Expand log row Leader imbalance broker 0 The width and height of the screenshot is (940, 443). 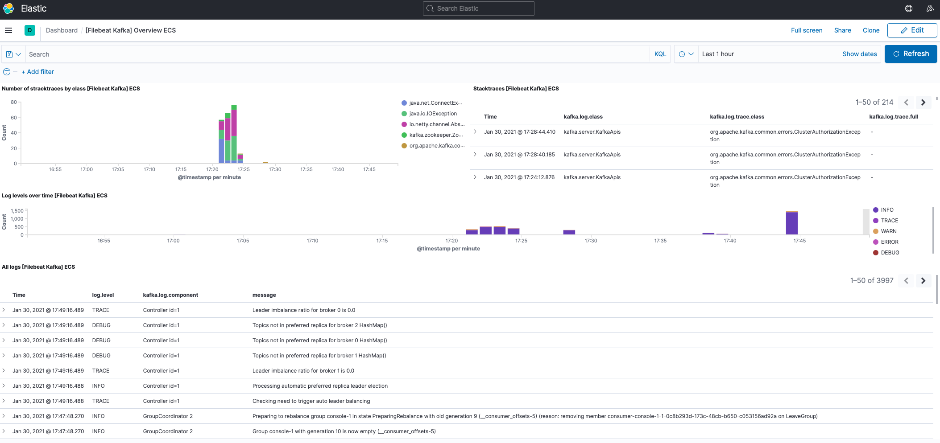pos(4,310)
